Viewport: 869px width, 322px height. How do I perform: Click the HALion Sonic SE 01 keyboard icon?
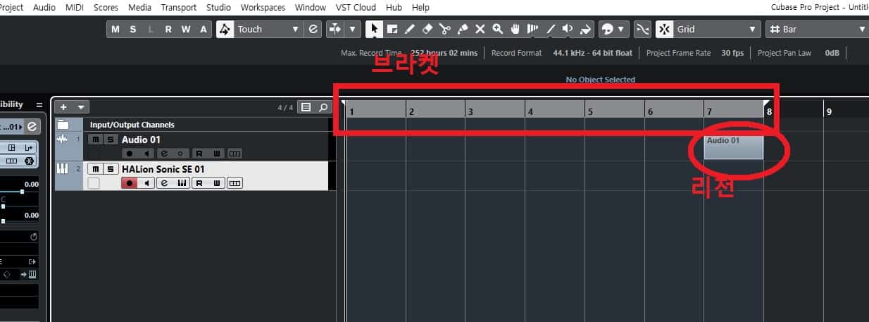[63, 168]
